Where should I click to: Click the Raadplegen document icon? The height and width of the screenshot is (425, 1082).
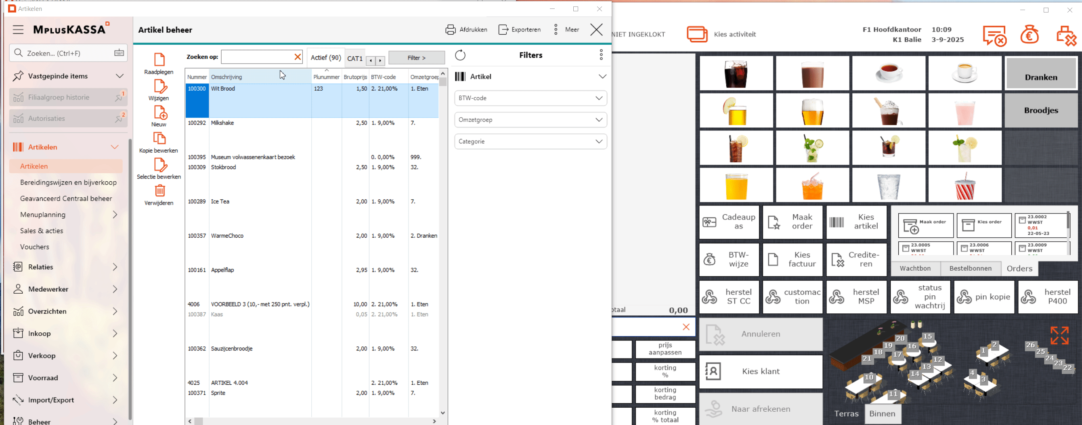coord(159,60)
